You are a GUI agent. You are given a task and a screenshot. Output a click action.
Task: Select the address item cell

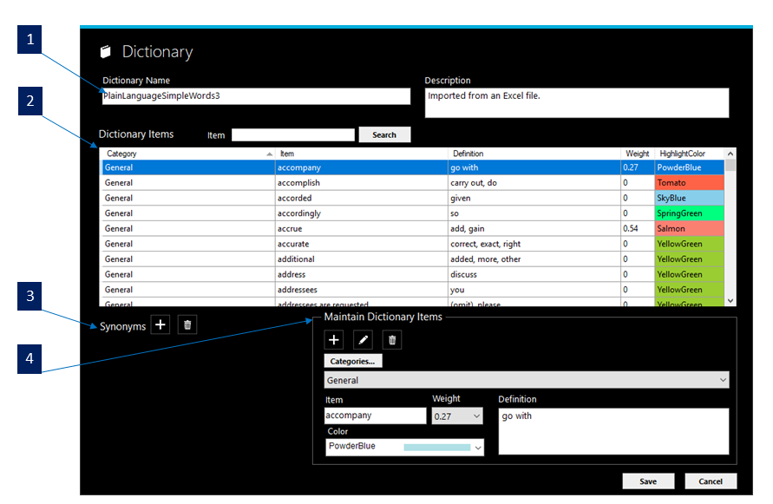362,275
